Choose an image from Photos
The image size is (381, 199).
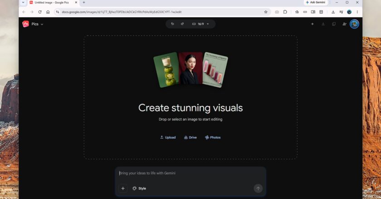[213, 137]
